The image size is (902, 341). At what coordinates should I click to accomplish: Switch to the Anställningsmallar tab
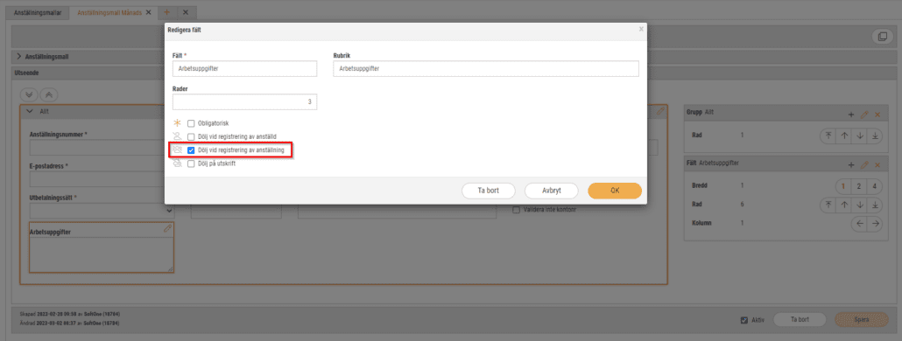click(38, 12)
